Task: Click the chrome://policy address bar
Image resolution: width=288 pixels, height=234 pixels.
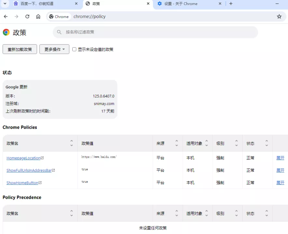Action: click(163, 17)
